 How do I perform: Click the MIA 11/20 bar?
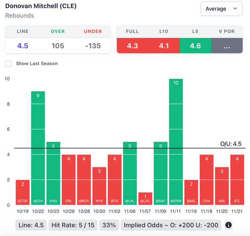(x=222, y=186)
